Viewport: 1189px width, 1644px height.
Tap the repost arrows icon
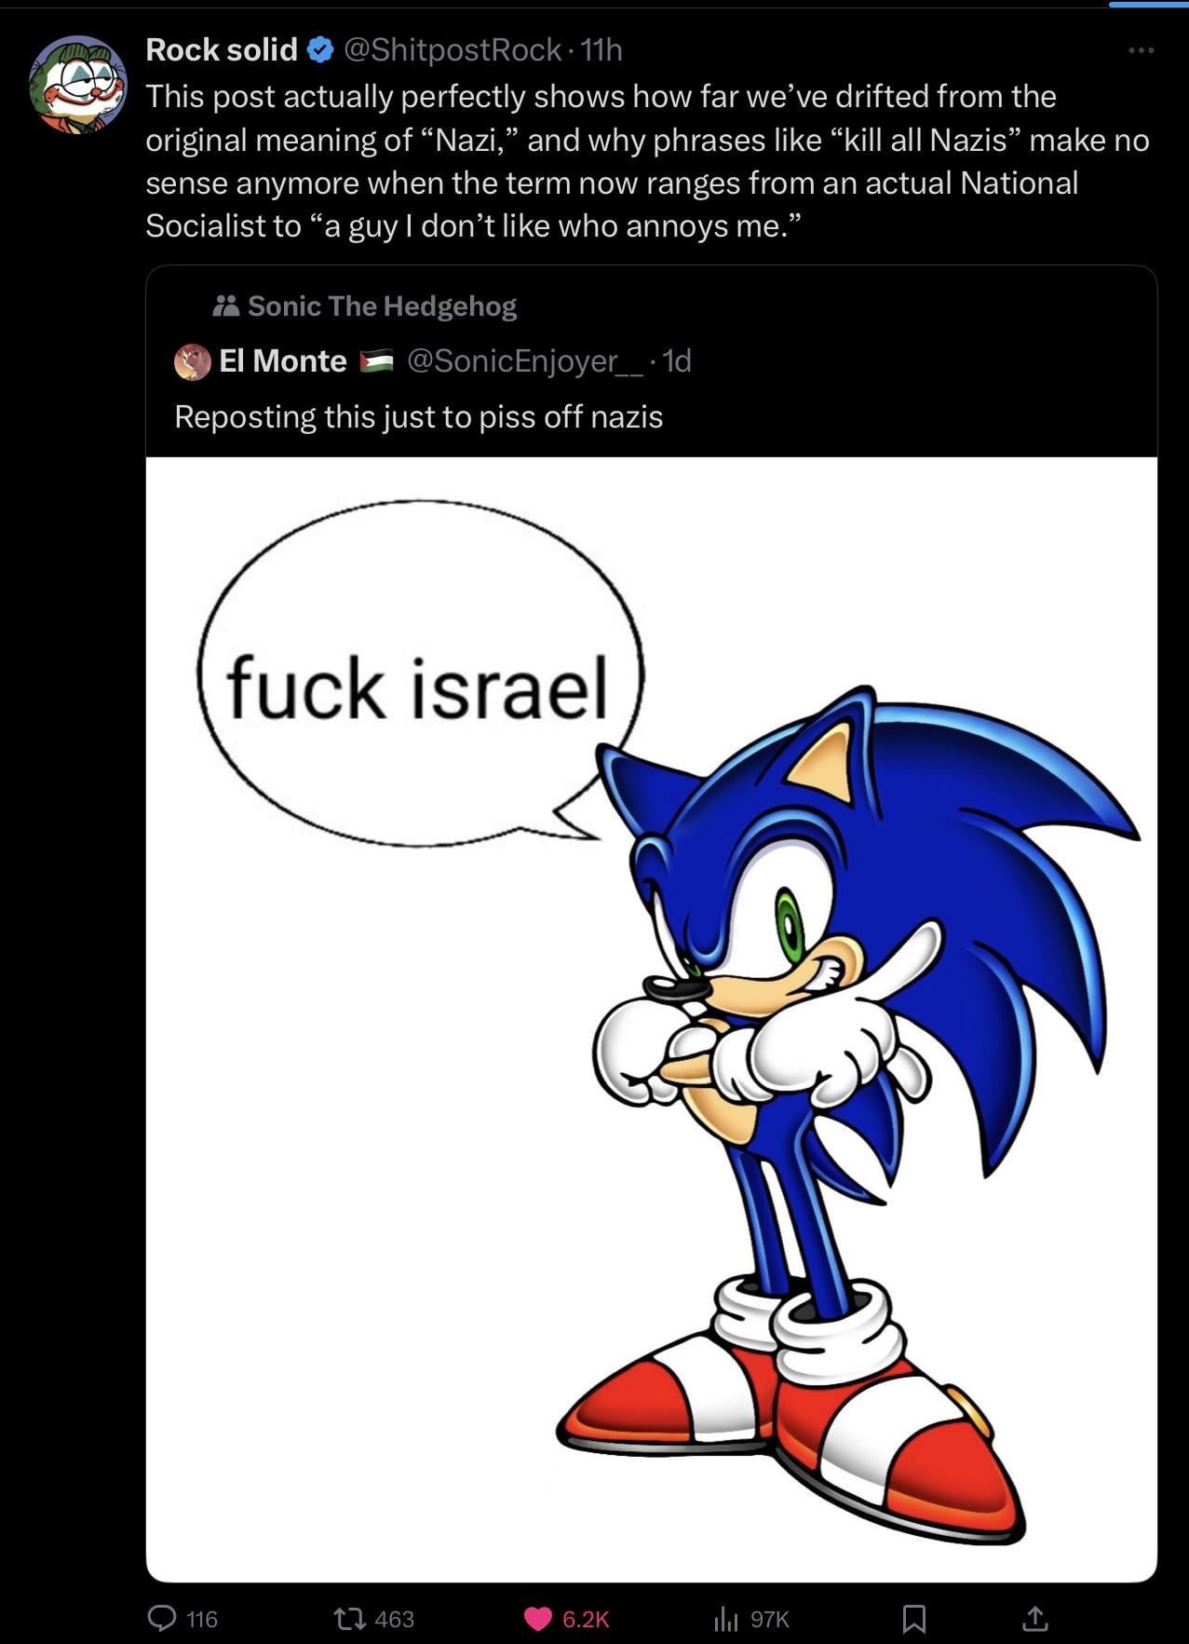(350, 1619)
